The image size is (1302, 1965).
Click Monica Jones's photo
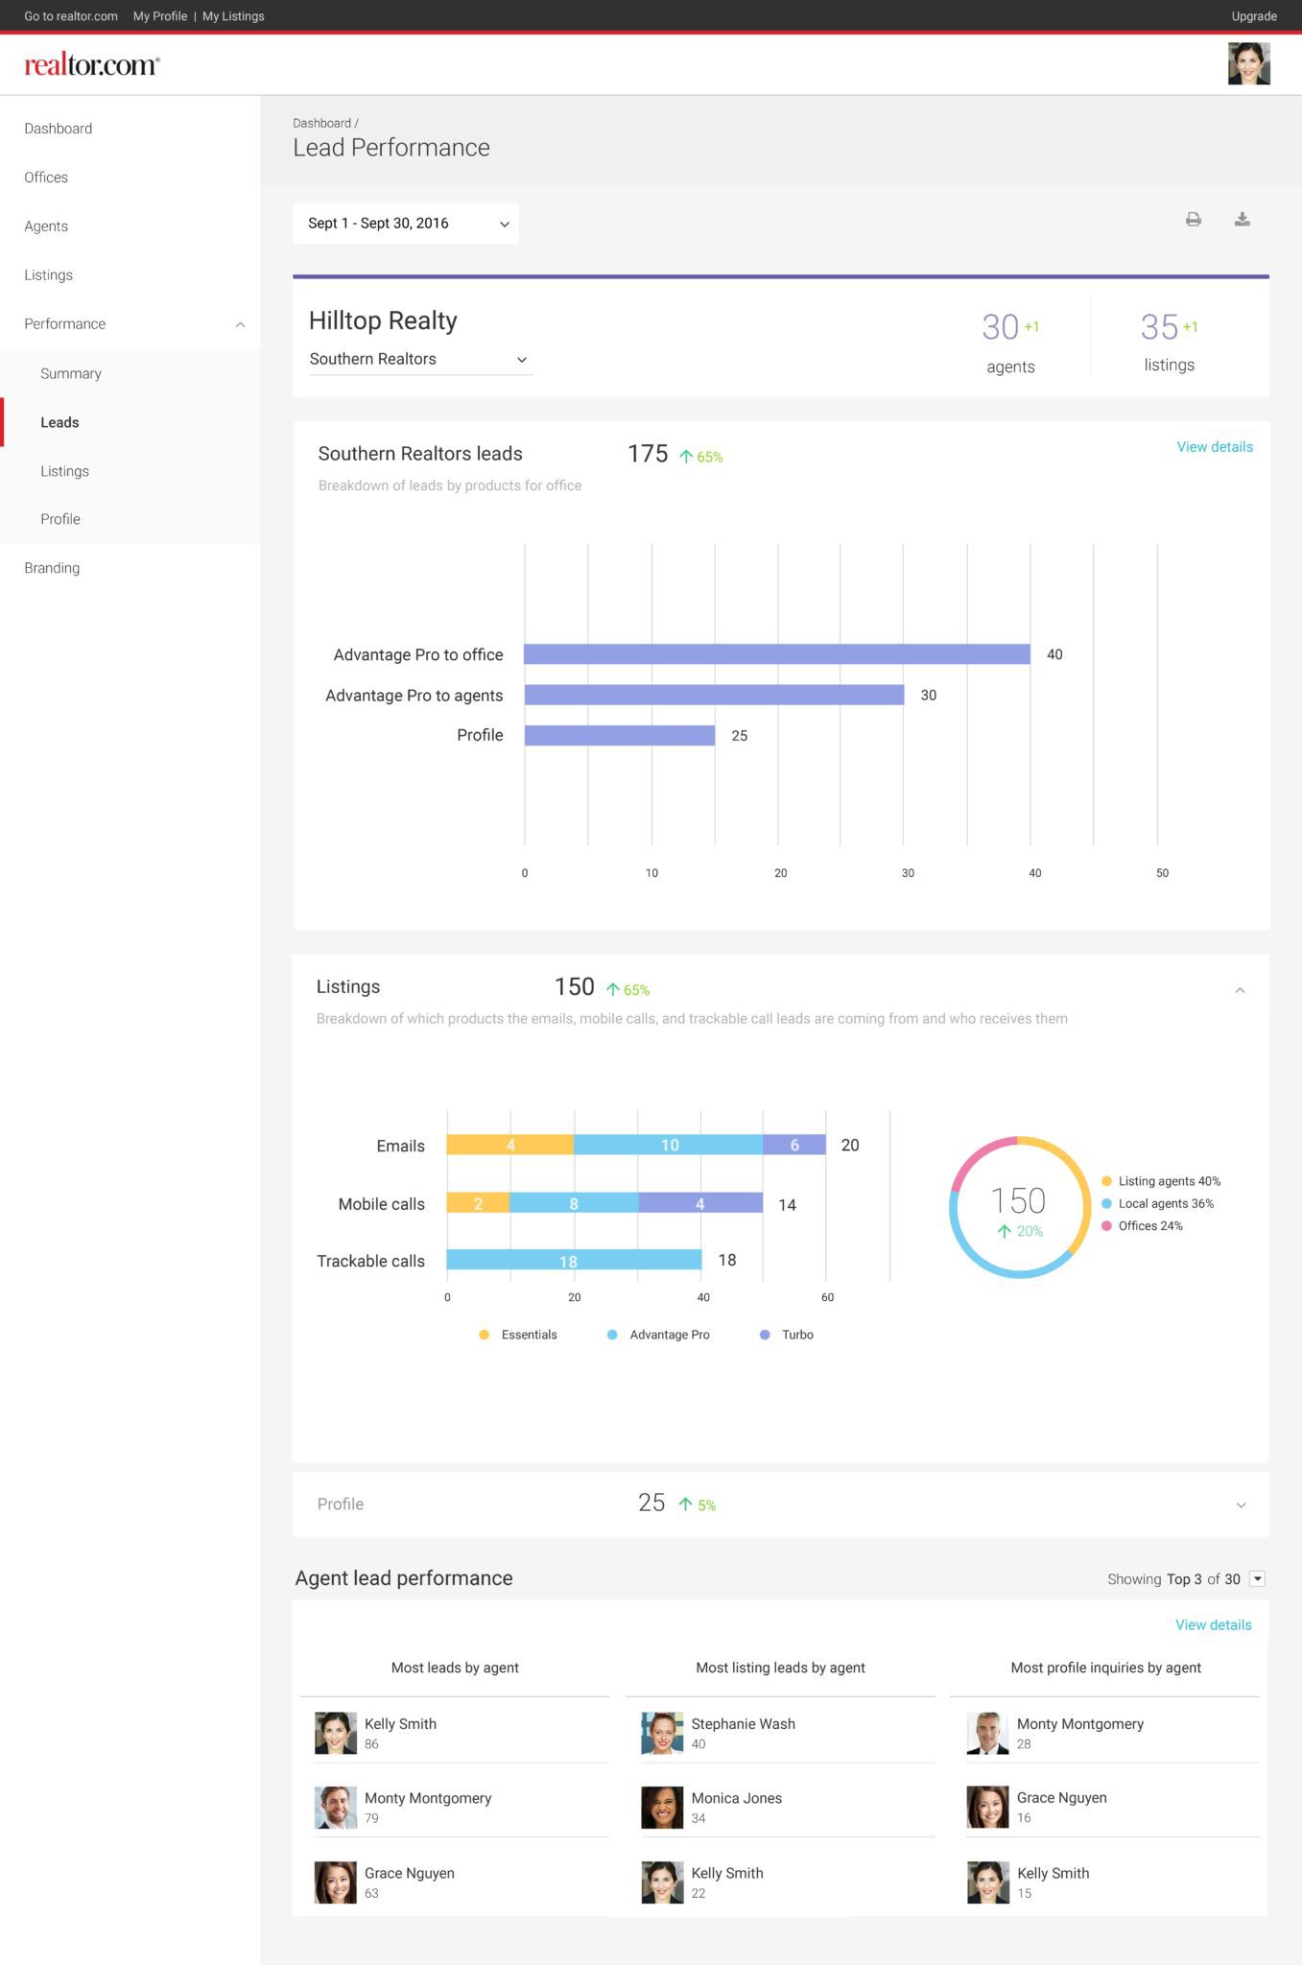pos(662,1807)
